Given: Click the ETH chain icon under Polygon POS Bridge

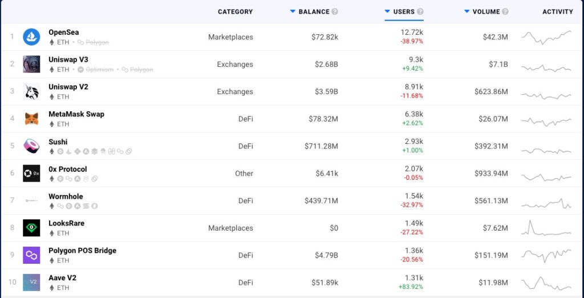Looking at the screenshot, I should [x=52, y=260].
